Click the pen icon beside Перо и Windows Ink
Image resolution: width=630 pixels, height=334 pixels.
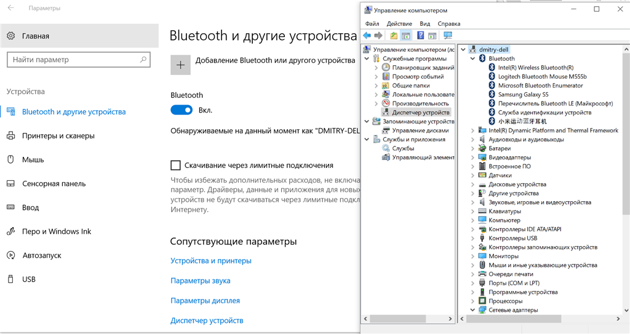11,231
